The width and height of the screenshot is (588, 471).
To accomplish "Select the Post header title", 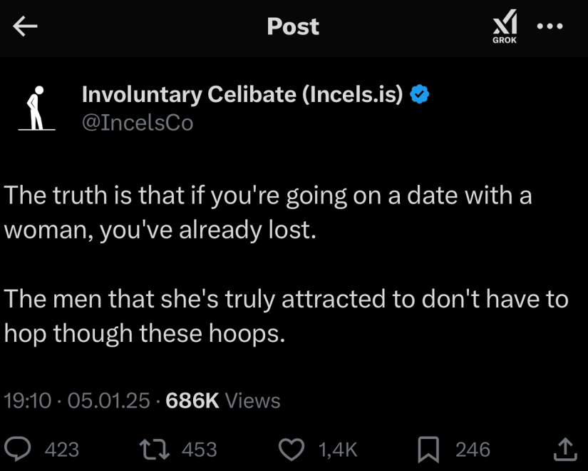I will [x=292, y=26].
